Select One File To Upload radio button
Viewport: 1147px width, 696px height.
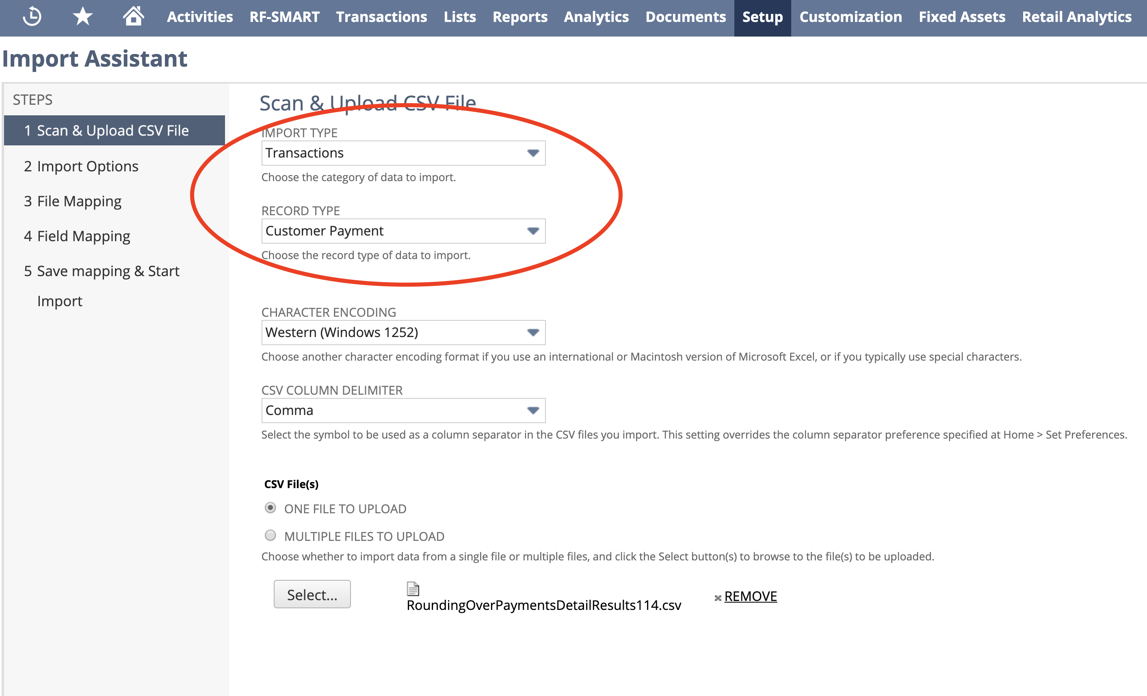[271, 508]
